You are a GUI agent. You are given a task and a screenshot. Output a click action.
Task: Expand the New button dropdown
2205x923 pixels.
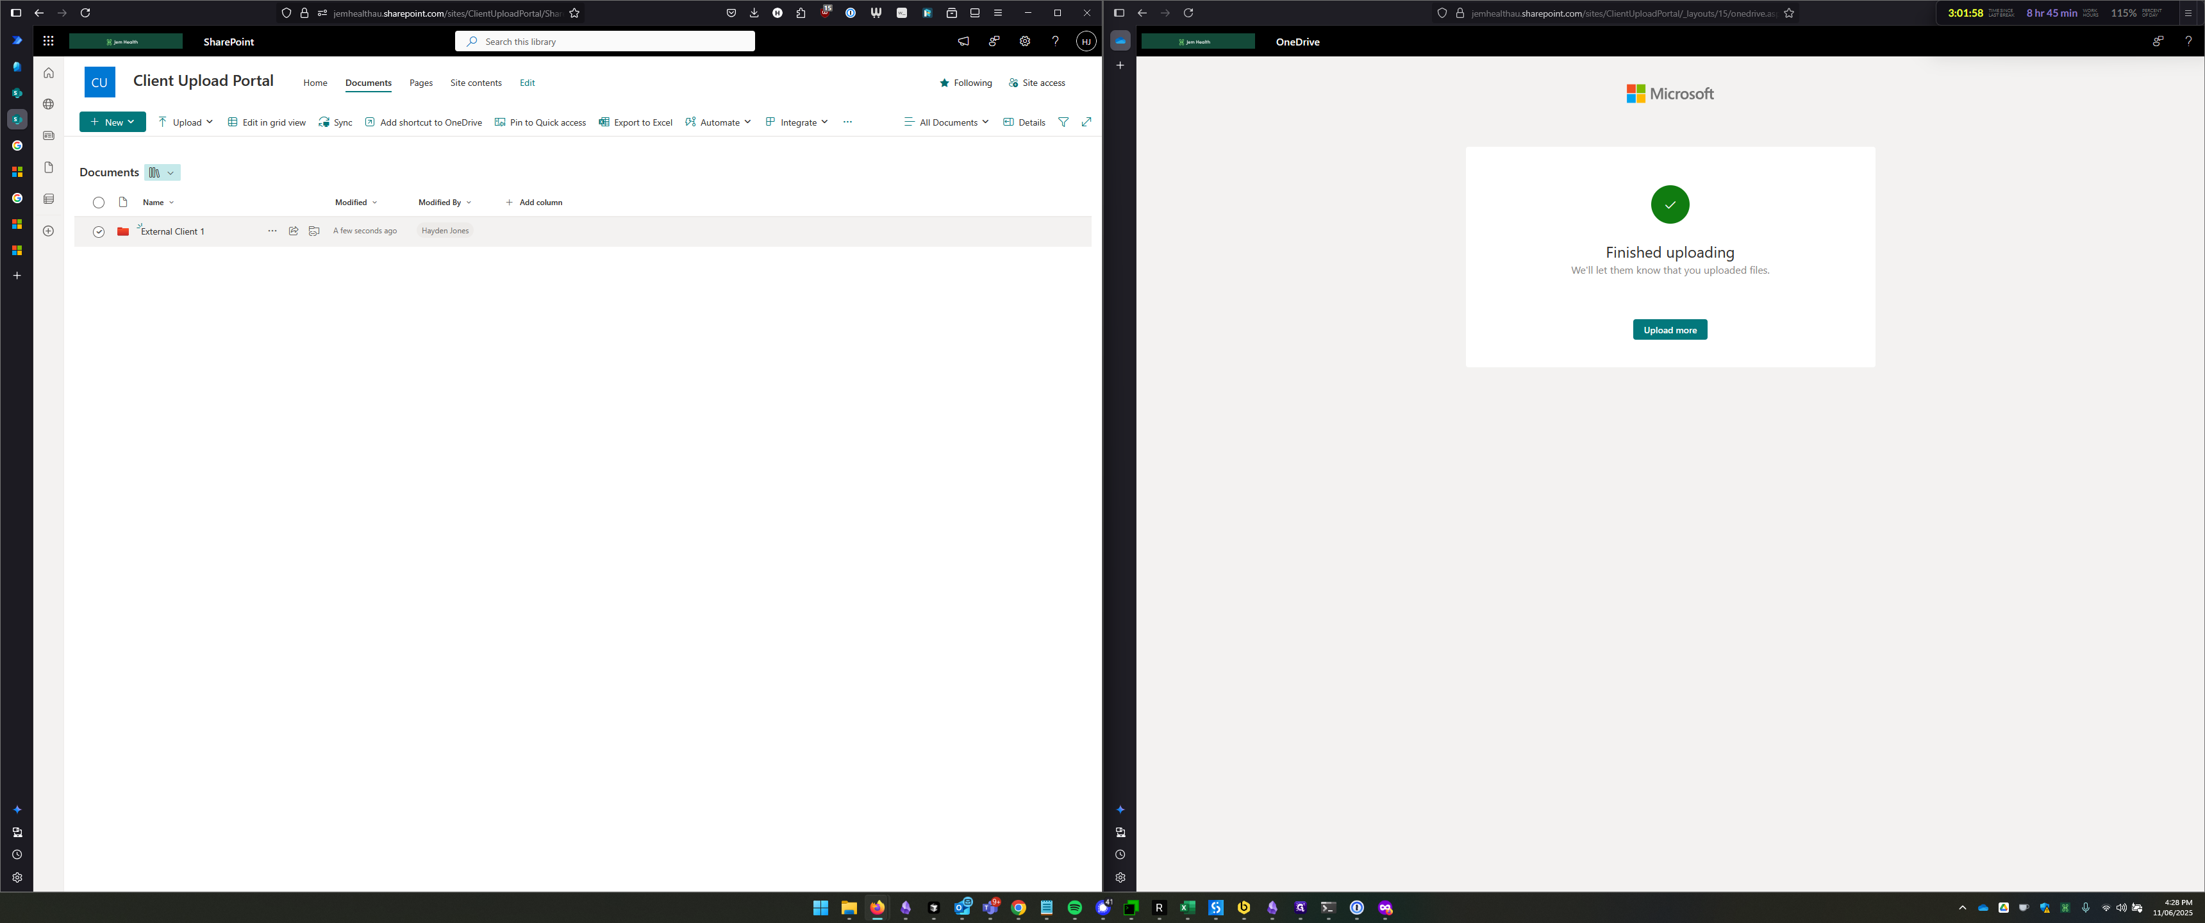point(113,122)
